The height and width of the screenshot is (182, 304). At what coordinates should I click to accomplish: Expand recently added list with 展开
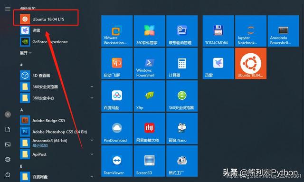pos(25,53)
